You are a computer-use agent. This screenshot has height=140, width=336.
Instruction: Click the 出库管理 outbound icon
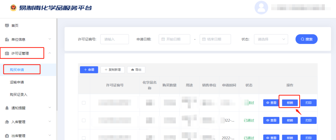pos(7,136)
